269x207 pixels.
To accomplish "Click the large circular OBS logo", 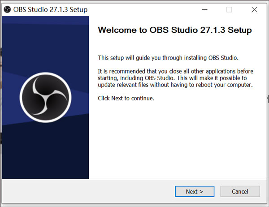I will coord(46,97).
